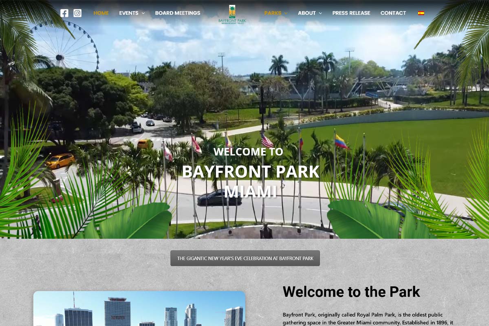
Task: Click the Gigantic New Year's Eve Celebration button
Action: coord(245,258)
